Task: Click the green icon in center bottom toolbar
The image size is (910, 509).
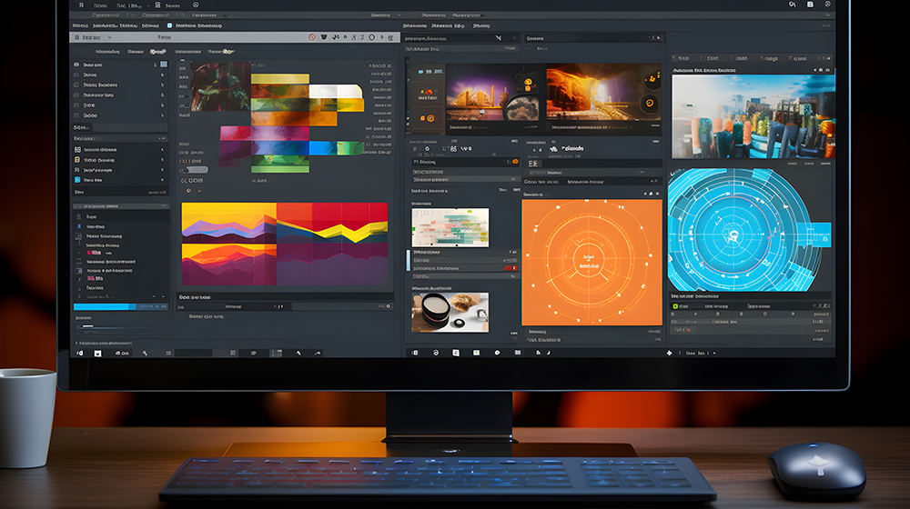Action: 475,352
